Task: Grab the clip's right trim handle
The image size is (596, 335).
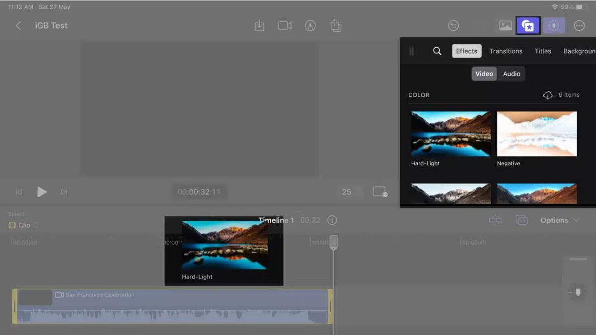Action: [330, 306]
